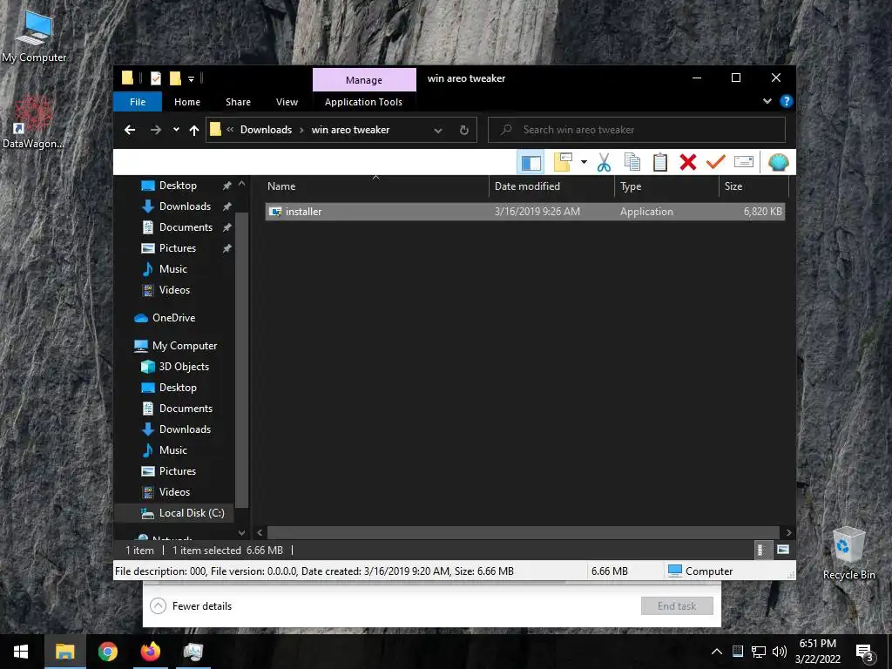The image size is (892, 669).
Task: Expand the ribbon with the chevron
Action: [x=767, y=101]
